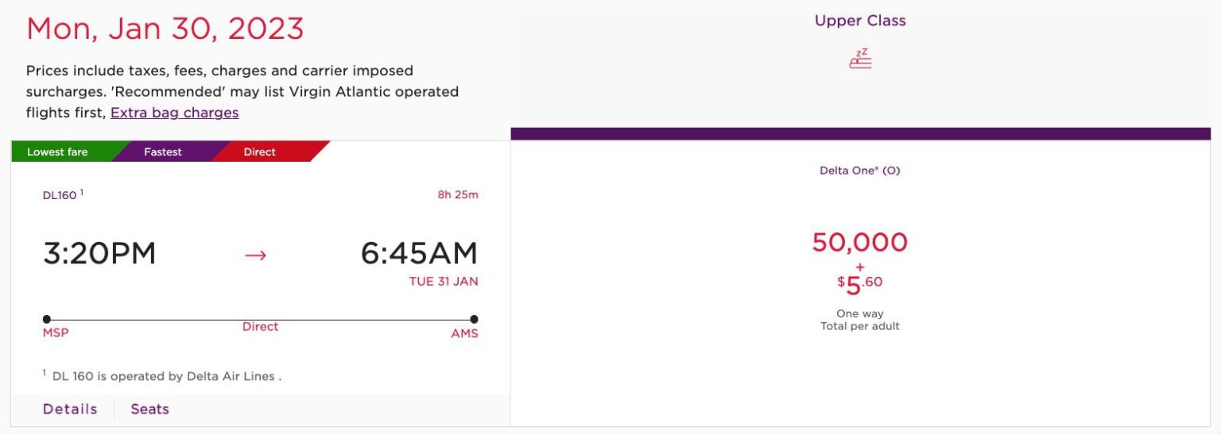Click the 8h 25m flight duration
This screenshot has height=434, width=1221.
(x=458, y=194)
